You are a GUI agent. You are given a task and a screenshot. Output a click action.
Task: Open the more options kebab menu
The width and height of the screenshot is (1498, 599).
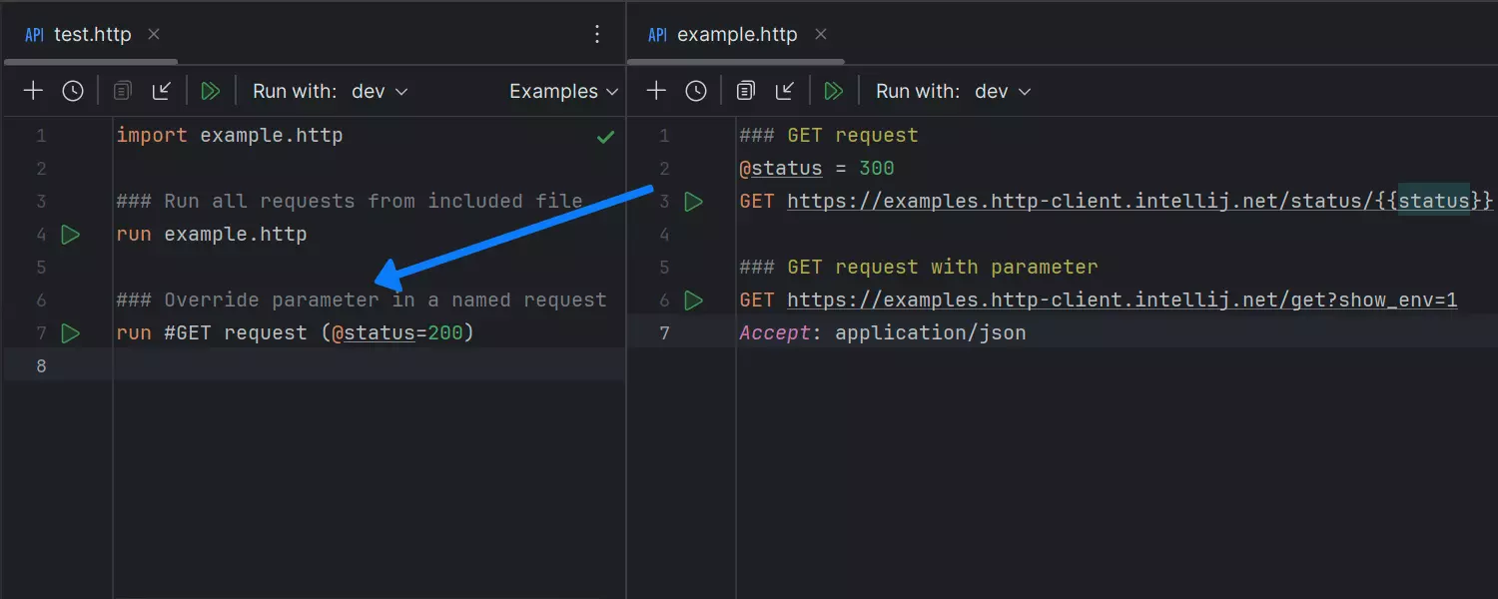click(x=597, y=33)
